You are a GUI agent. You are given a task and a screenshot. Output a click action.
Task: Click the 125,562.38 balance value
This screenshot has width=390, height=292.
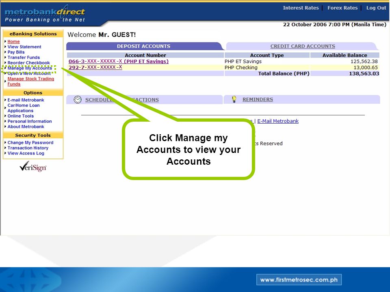tap(364, 61)
